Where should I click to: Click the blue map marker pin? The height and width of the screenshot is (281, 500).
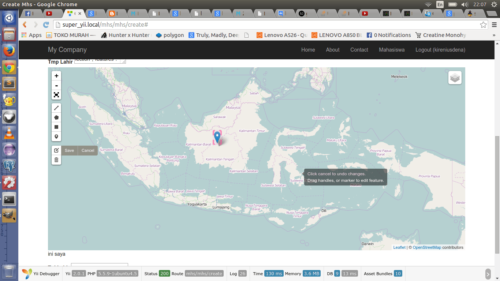[217, 138]
